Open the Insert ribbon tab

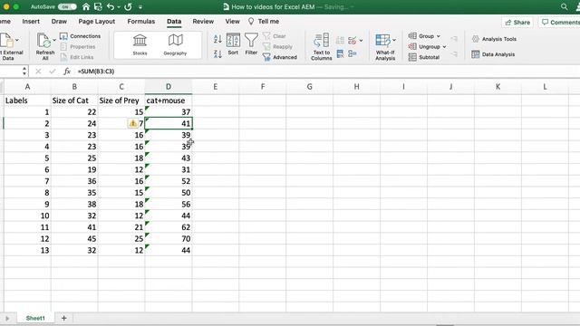pyautogui.click(x=31, y=22)
